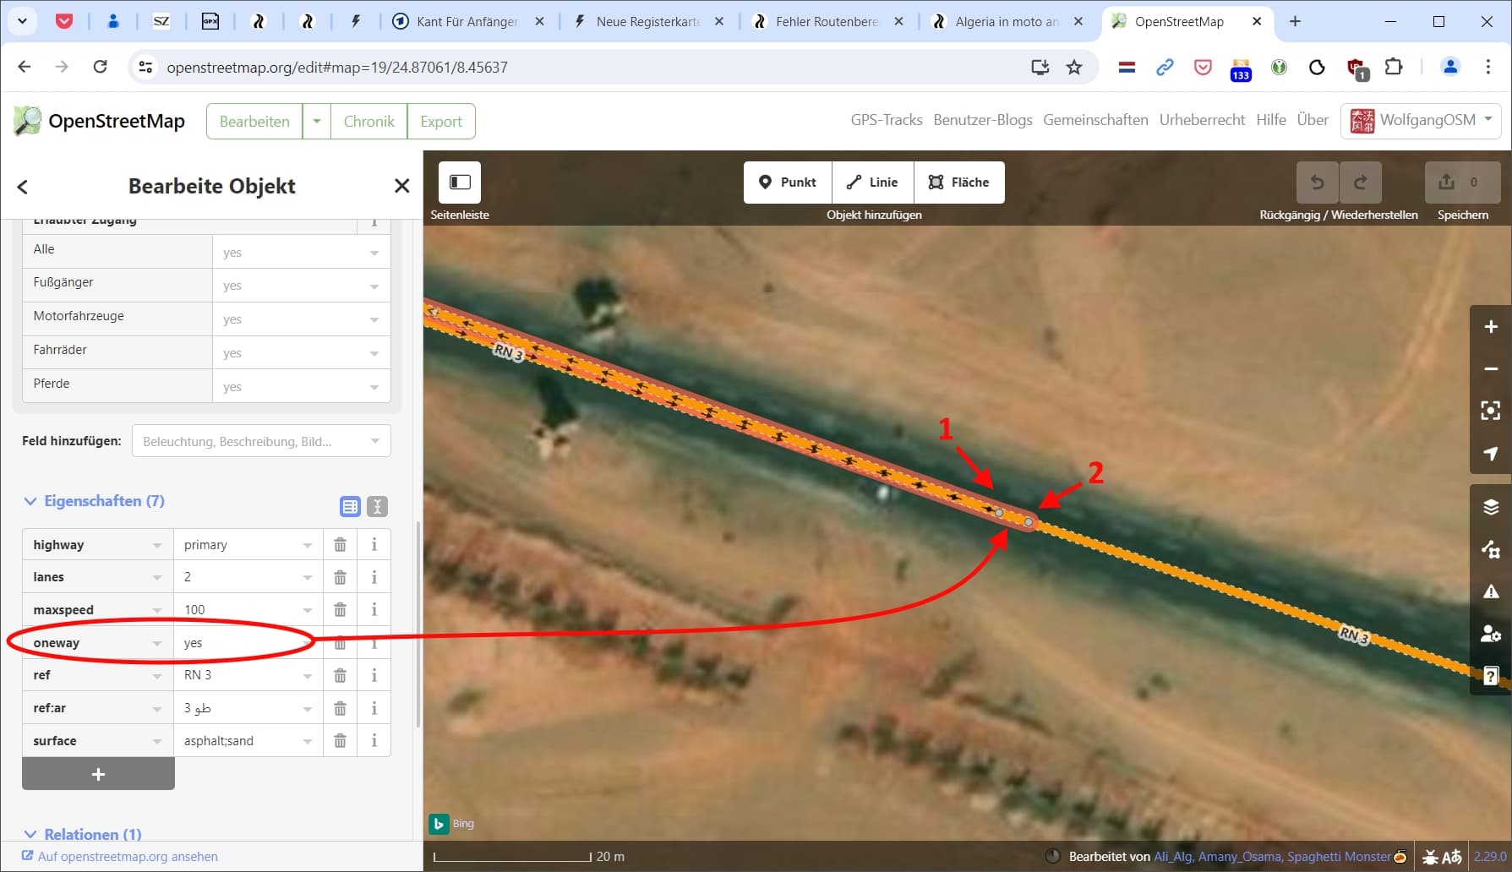Open the issues warning triangle icon
The image size is (1512, 872).
(1491, 591)
